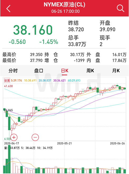
Task: Tap the volume indicator label 量: 33.87万
Action: tap(12, 148)
